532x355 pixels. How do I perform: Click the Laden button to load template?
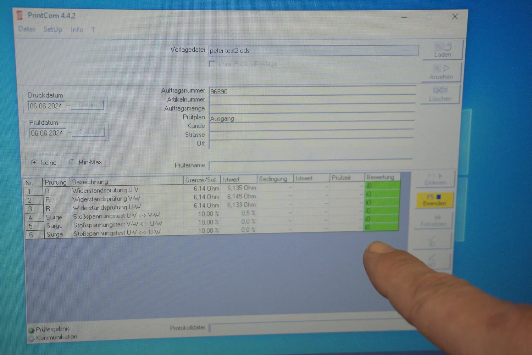[x=443, y=50]
